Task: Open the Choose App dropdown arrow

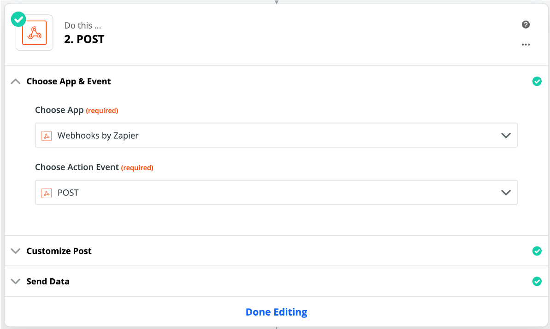Action: coord(506,135)
